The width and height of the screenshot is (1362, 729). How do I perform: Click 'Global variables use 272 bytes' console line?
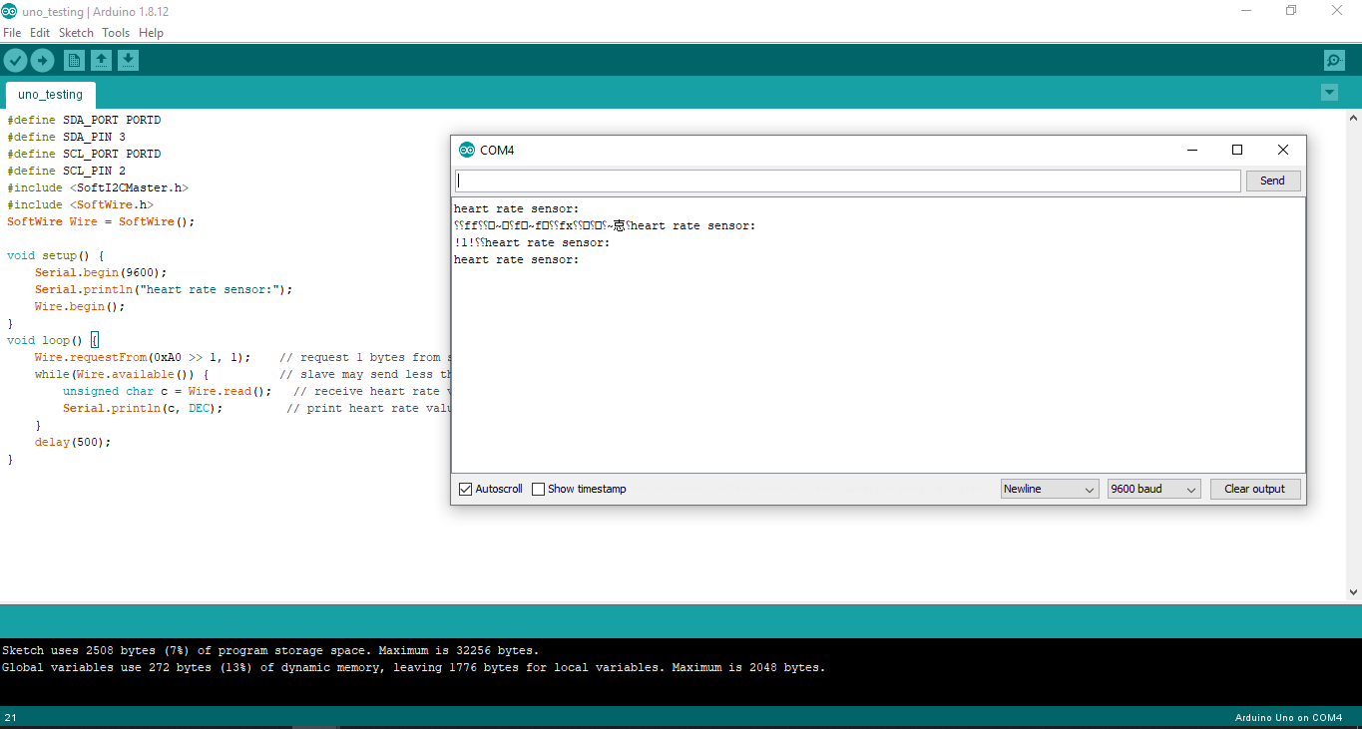coord(414,668)
